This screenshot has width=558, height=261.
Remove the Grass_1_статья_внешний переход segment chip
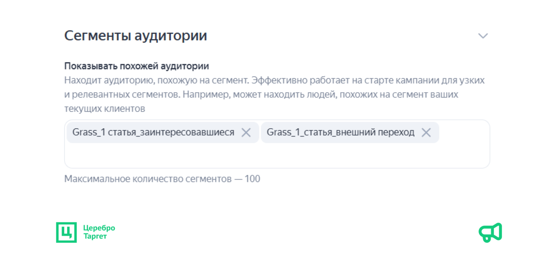pyautogui.click(x=426, y=132)
